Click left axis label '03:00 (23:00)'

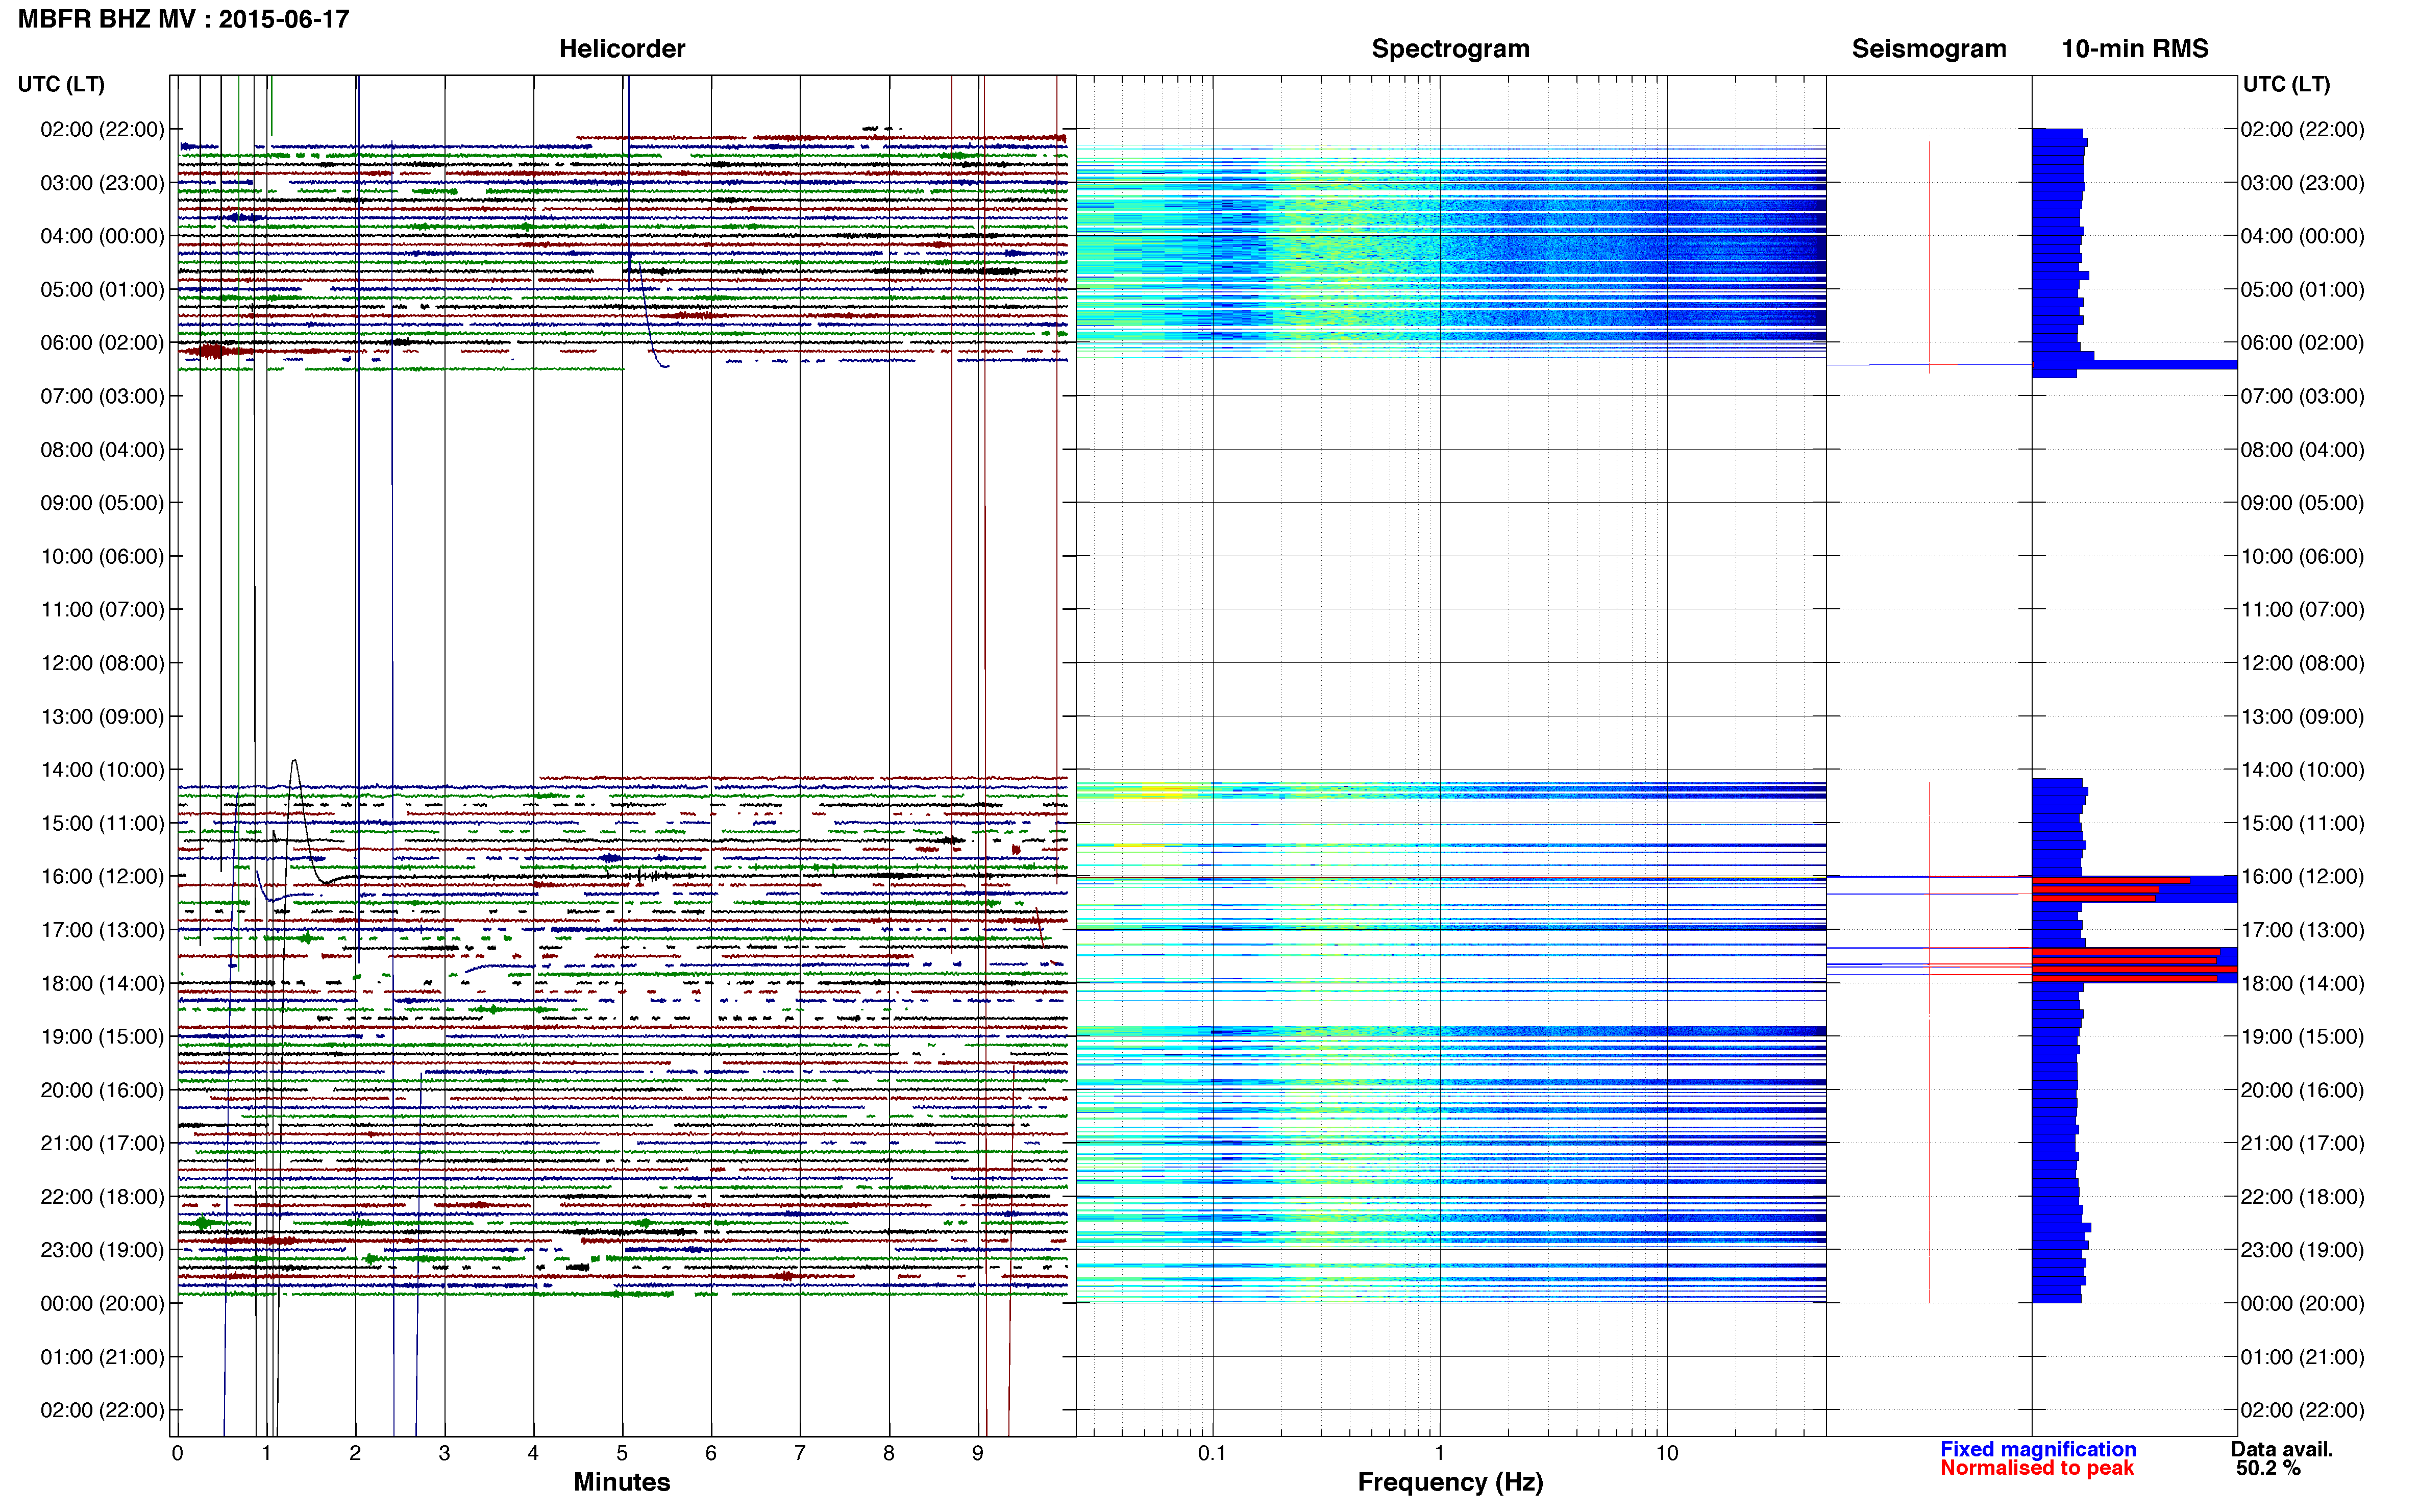click(x=102, y=183)
